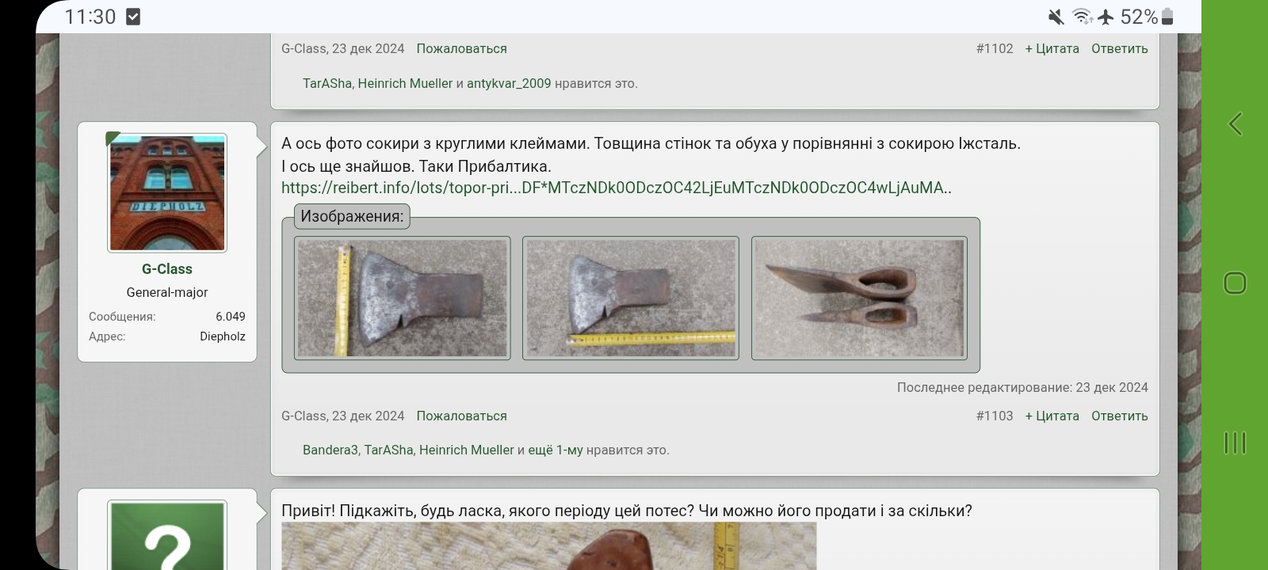Open G-Class Diepholz avatar image

(x=167, y=193)
